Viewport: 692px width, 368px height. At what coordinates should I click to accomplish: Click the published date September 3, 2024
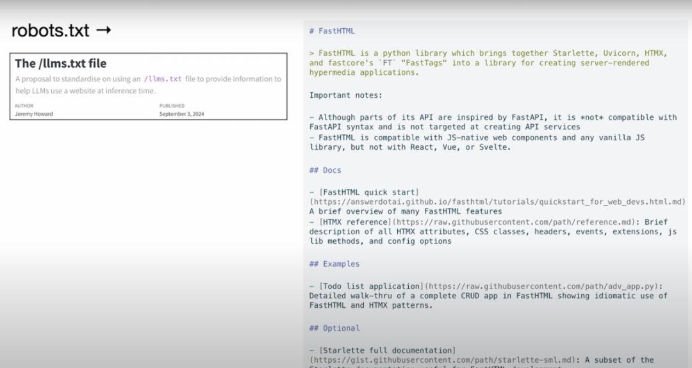click(181, 114)
